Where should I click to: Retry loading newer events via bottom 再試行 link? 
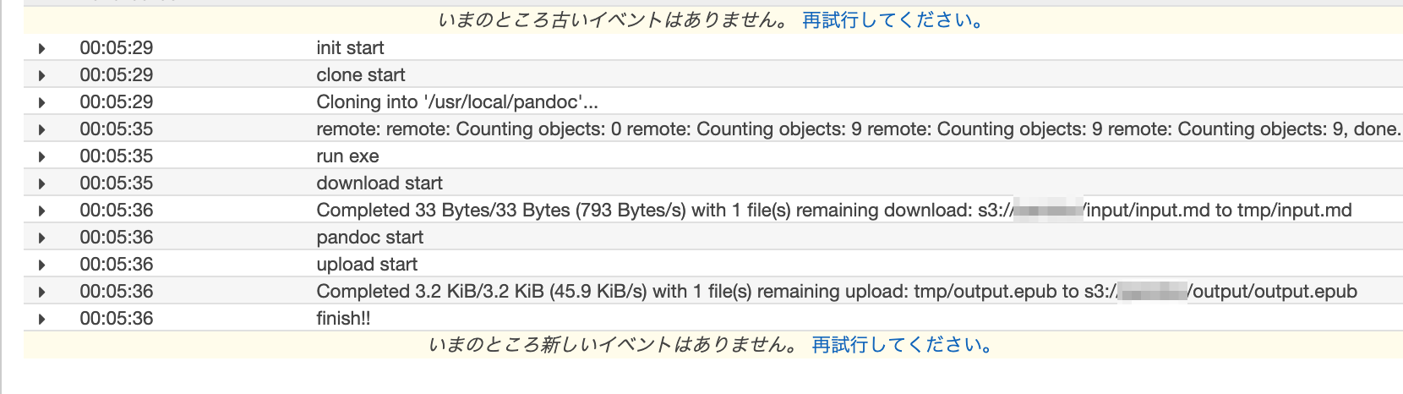pos(903,345)
